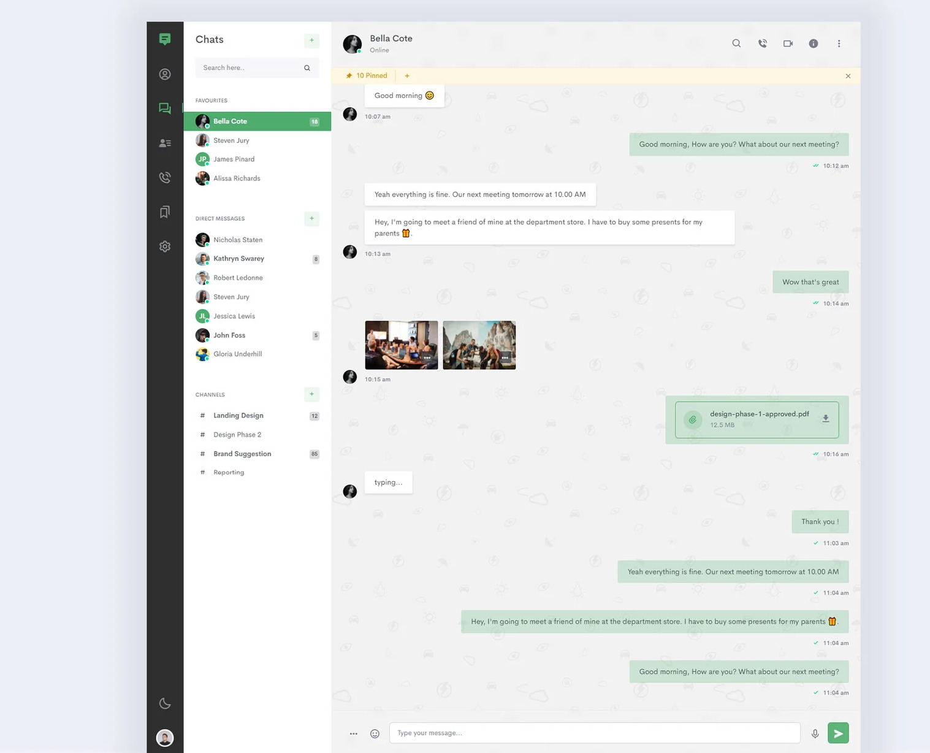Switch to the Landing Design channel

click(237, 415)
